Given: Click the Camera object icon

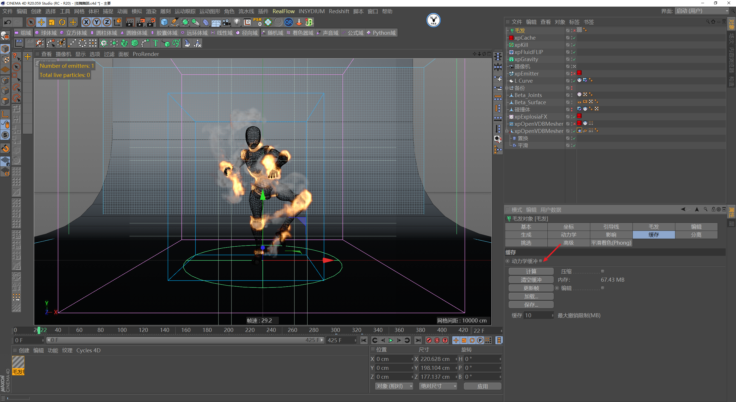Looking at the screenshot, I should 226,22.
